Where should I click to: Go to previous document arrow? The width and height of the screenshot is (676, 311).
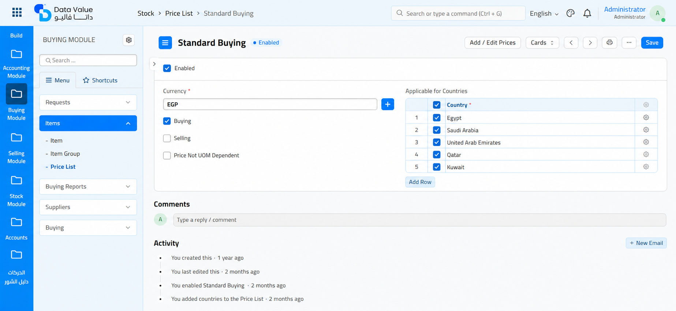(x=571, y=43)
